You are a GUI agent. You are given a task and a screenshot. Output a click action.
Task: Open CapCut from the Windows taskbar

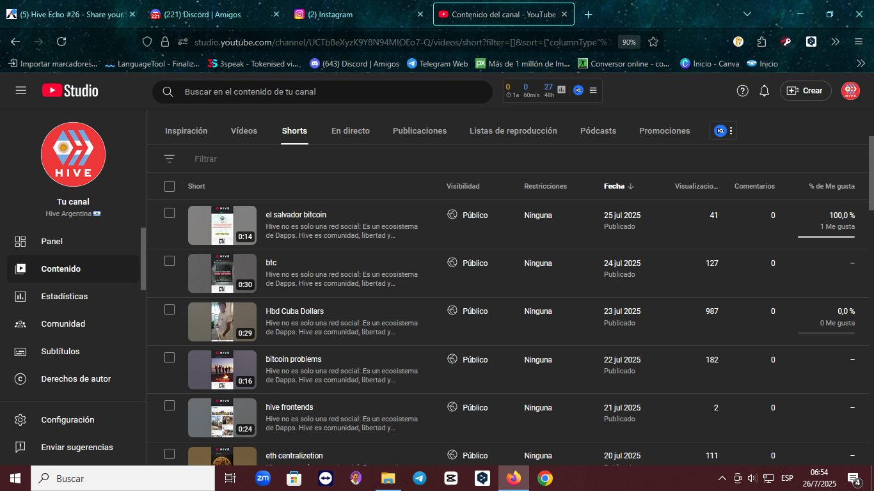pos(451,478)
